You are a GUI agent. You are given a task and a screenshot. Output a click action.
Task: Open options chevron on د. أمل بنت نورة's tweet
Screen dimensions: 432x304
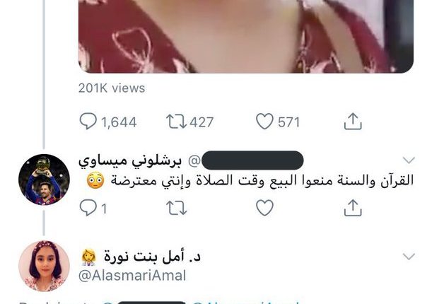[409, 257]
